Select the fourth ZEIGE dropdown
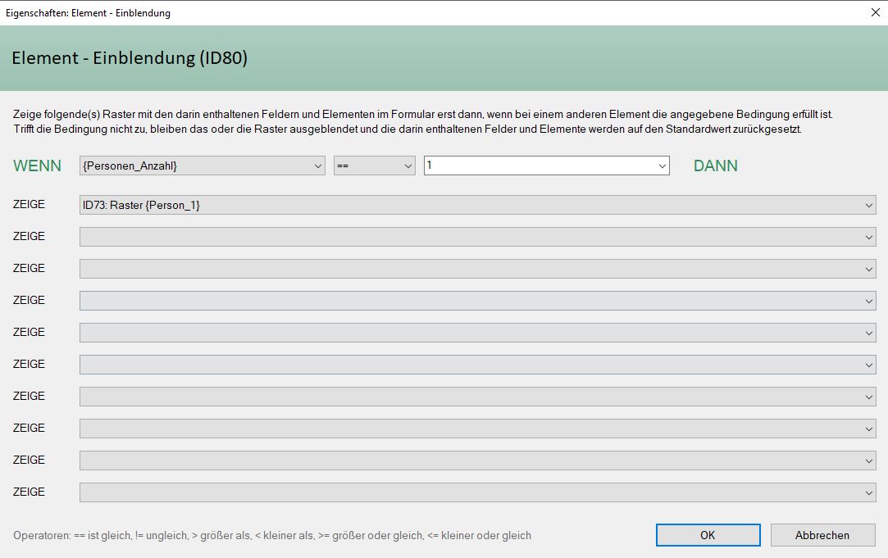This screenshot has height=558, width=888. [x=477, y=301]
